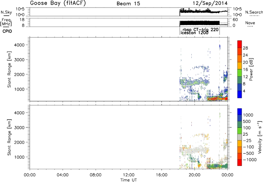263x182 pixels.
Task: Click the '60' tick on Nave axis
Action: click(235, 20)
